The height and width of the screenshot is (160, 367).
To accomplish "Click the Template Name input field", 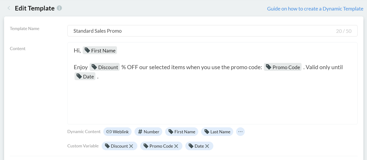I will coord(201,31).
